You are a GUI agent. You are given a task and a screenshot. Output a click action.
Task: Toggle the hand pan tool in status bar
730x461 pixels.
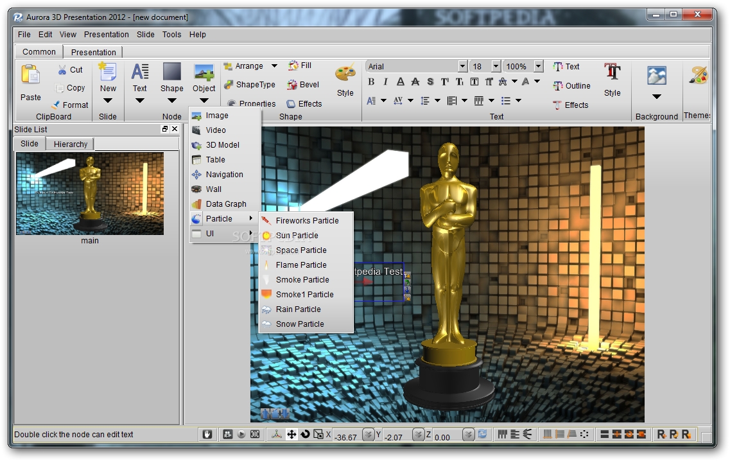[x=207, y=434]
